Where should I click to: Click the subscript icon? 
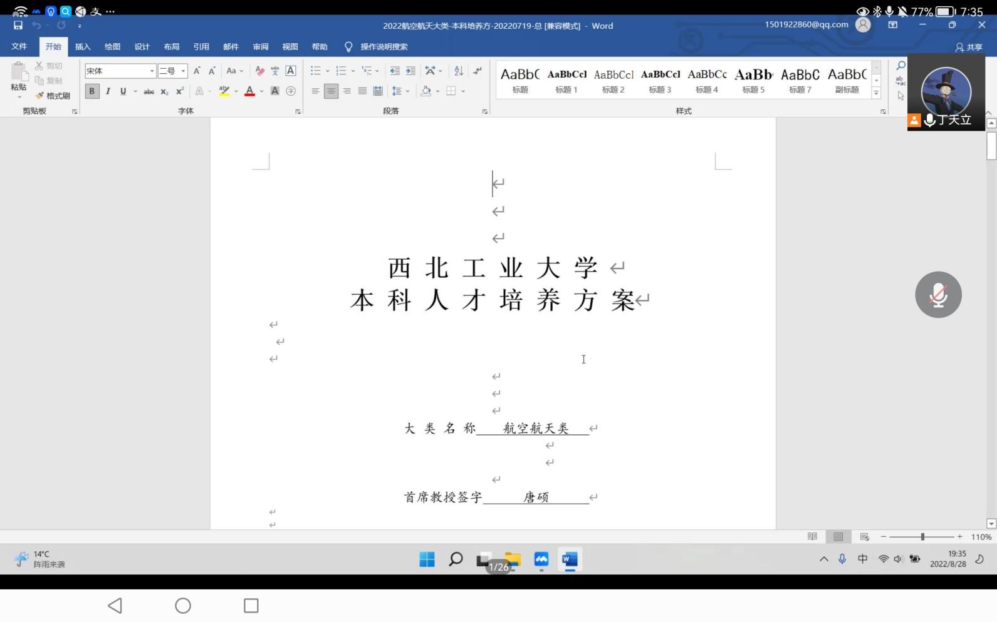(x=164, y=91)
